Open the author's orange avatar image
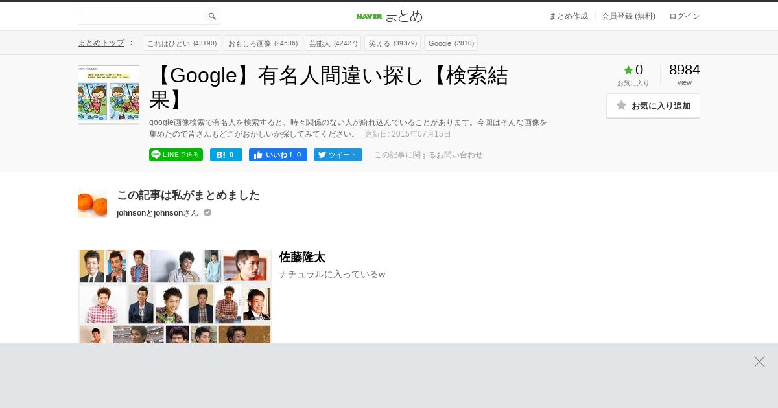 pyautogui.click(x=92, y=203)
